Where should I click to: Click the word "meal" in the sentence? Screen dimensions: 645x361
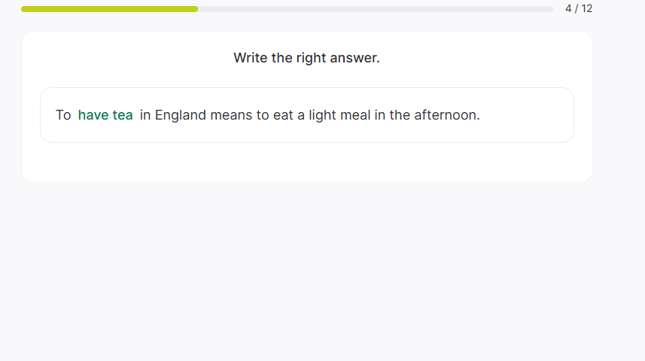click(x=356, y=115)
